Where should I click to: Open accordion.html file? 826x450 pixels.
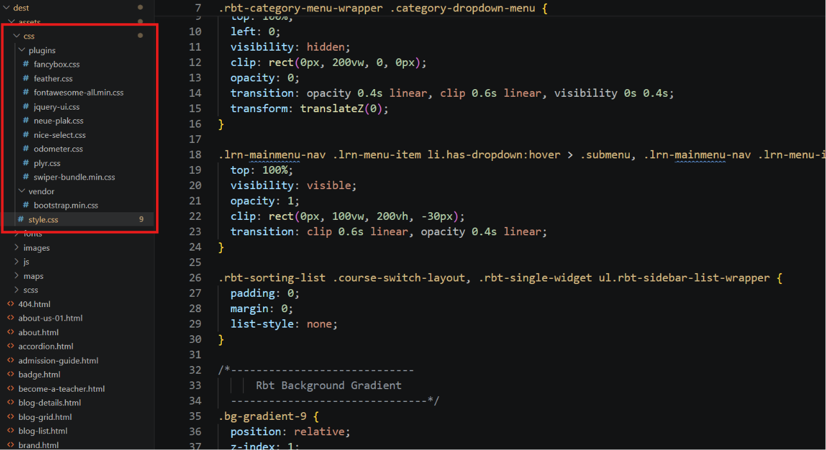46,346
